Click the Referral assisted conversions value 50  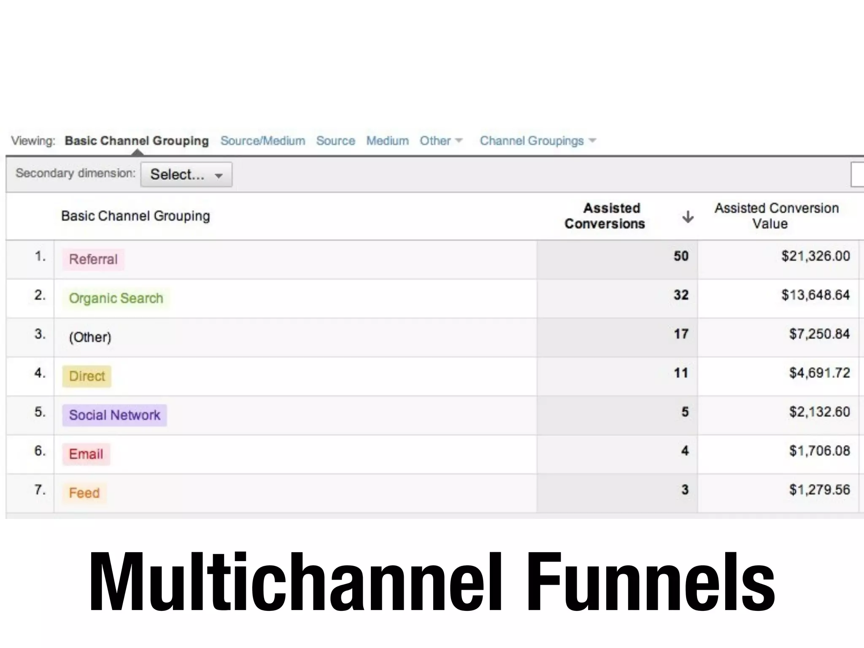[x=681, y=256]
